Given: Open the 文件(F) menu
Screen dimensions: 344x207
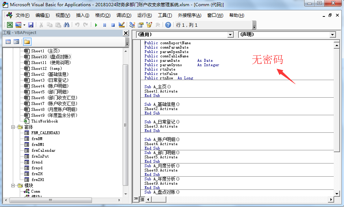Looking at the screenshot, I should point(22,15).
